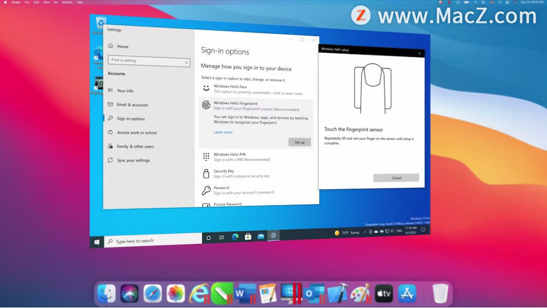This screenshot has width=547, height=308.
Task: Click the 'Find a setting' search box
Action: 149,61
